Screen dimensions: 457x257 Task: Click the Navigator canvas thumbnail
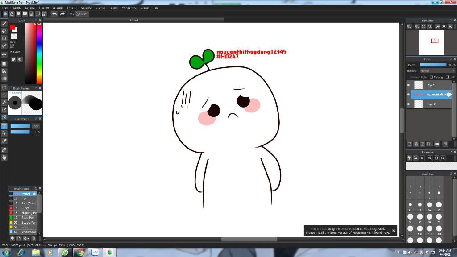[432, 43]
